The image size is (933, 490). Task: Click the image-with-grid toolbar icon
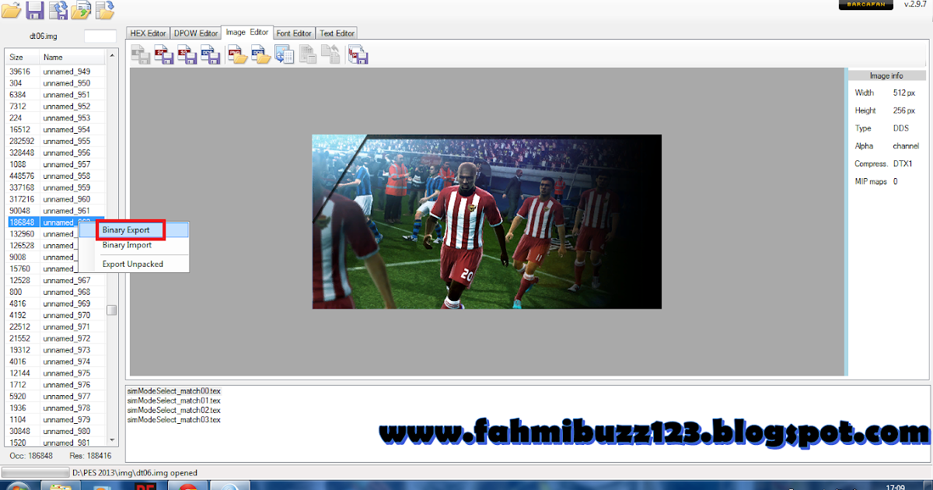(x=285, y=54)
